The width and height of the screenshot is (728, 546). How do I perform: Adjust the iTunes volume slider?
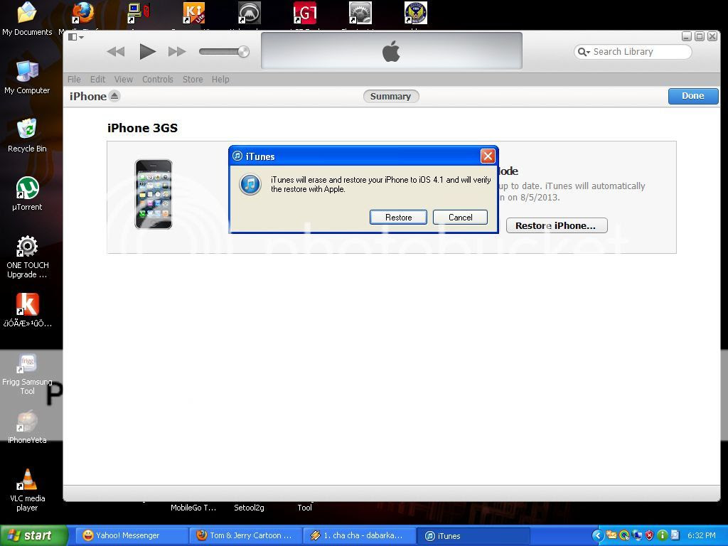tap(224, 51)
